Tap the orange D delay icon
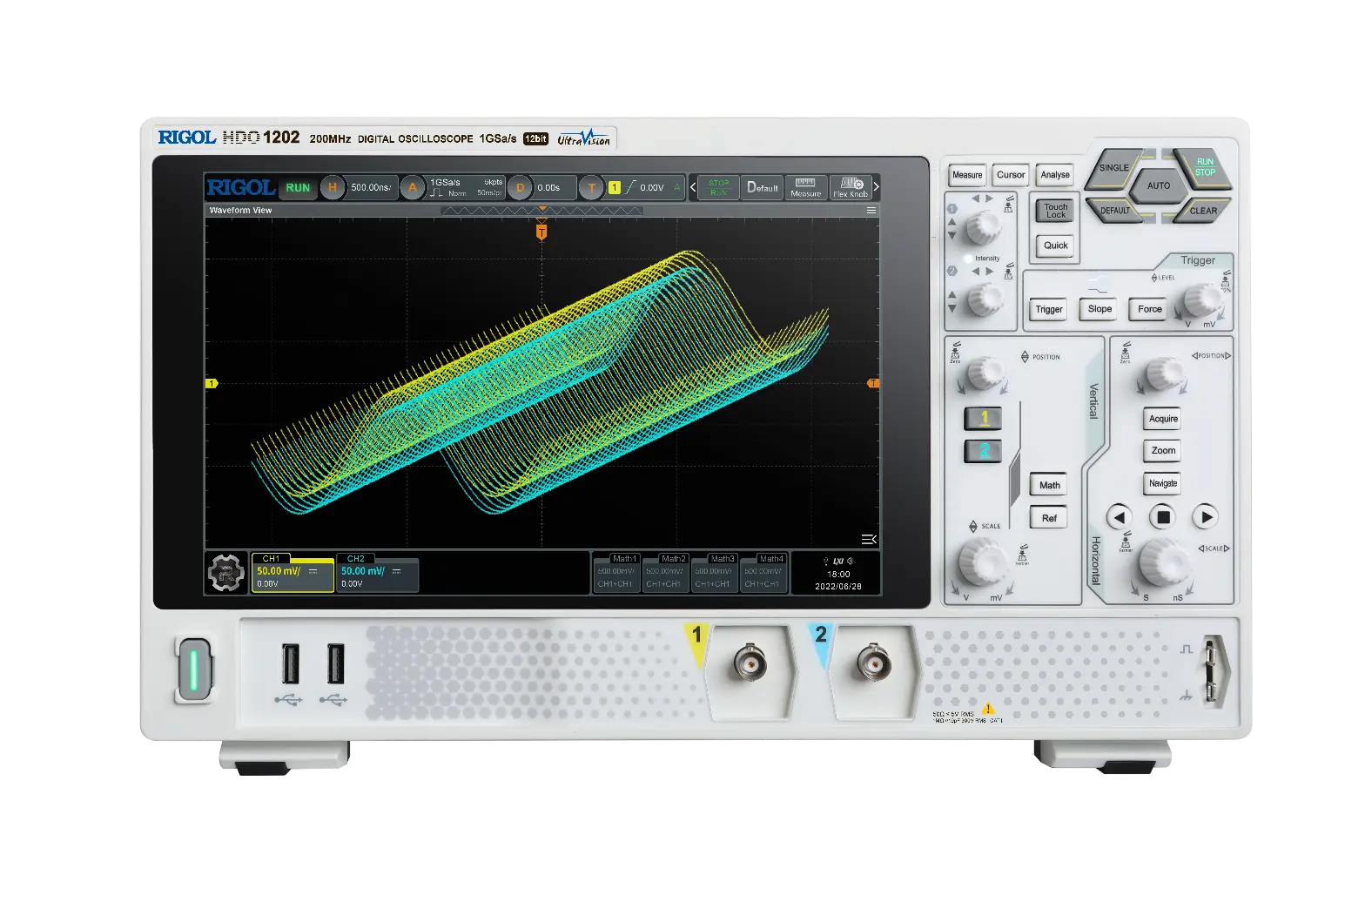This screenshot has width=1372, height=915. pyautogui.click(x=520, y=187)
